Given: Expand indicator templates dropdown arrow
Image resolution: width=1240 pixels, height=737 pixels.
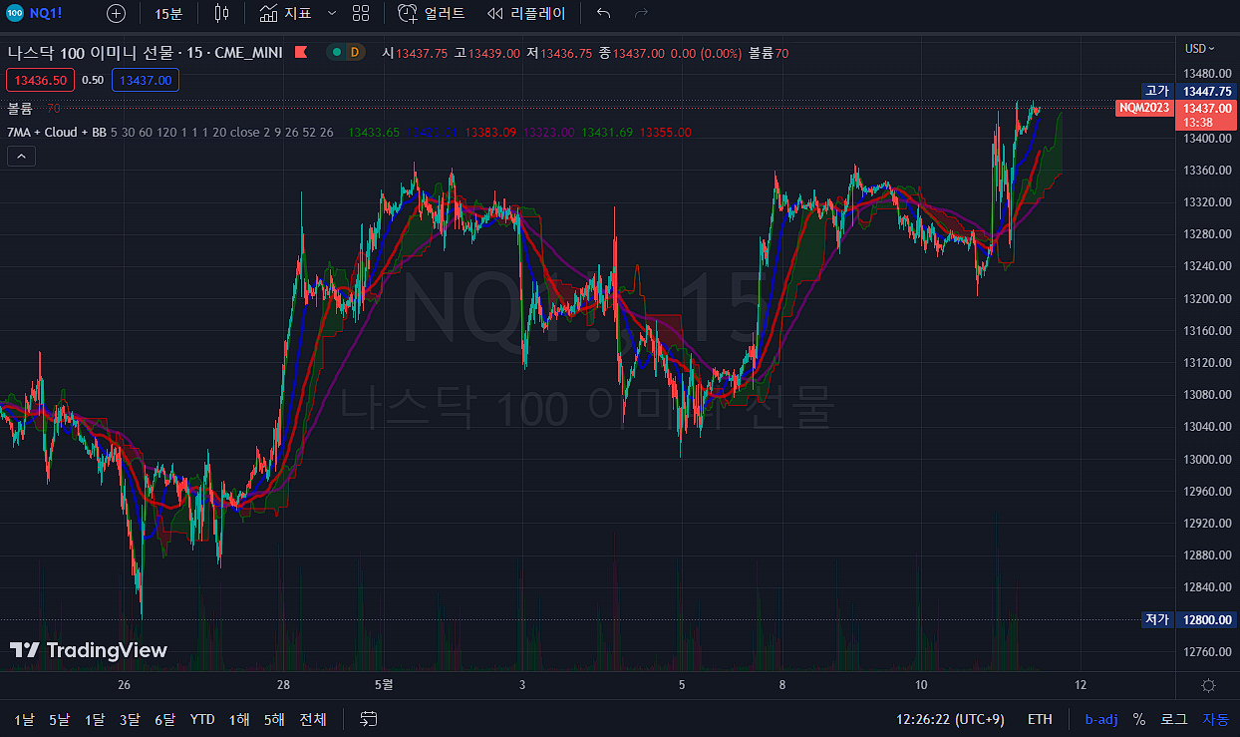Looking at the screenshot, I should (x=331, y=13).
